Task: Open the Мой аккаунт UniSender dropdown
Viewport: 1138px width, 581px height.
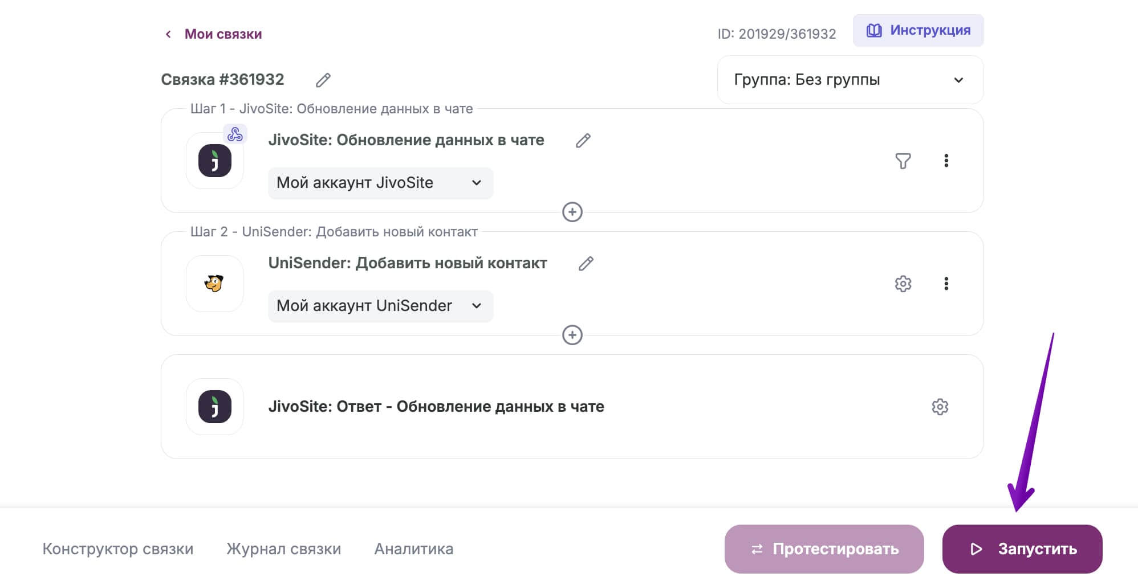Action: click(380, 306)
